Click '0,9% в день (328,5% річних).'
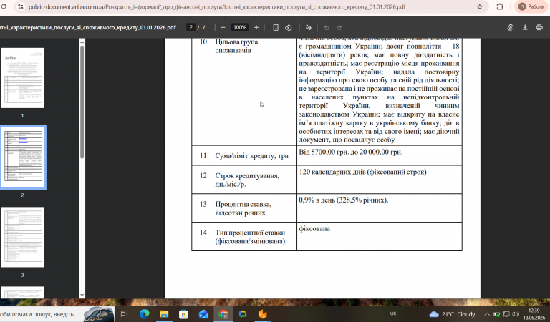Screen dimensions: 550x322 tap(344, 200)
